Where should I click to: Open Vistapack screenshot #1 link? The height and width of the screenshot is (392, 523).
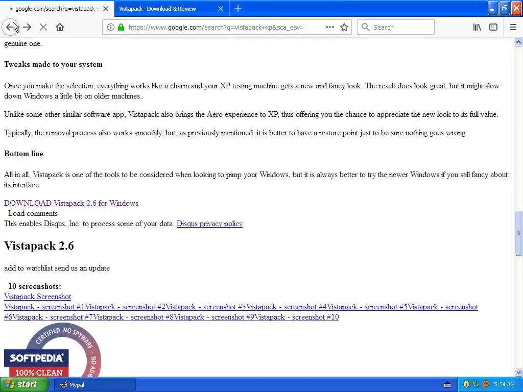tap(44, 307)
